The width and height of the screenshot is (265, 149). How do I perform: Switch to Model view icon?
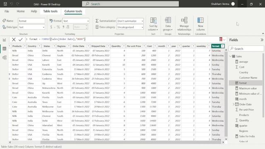click(5, 58)
